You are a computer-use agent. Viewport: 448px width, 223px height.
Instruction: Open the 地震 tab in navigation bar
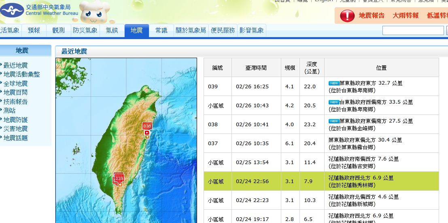(x=136, y=30)
